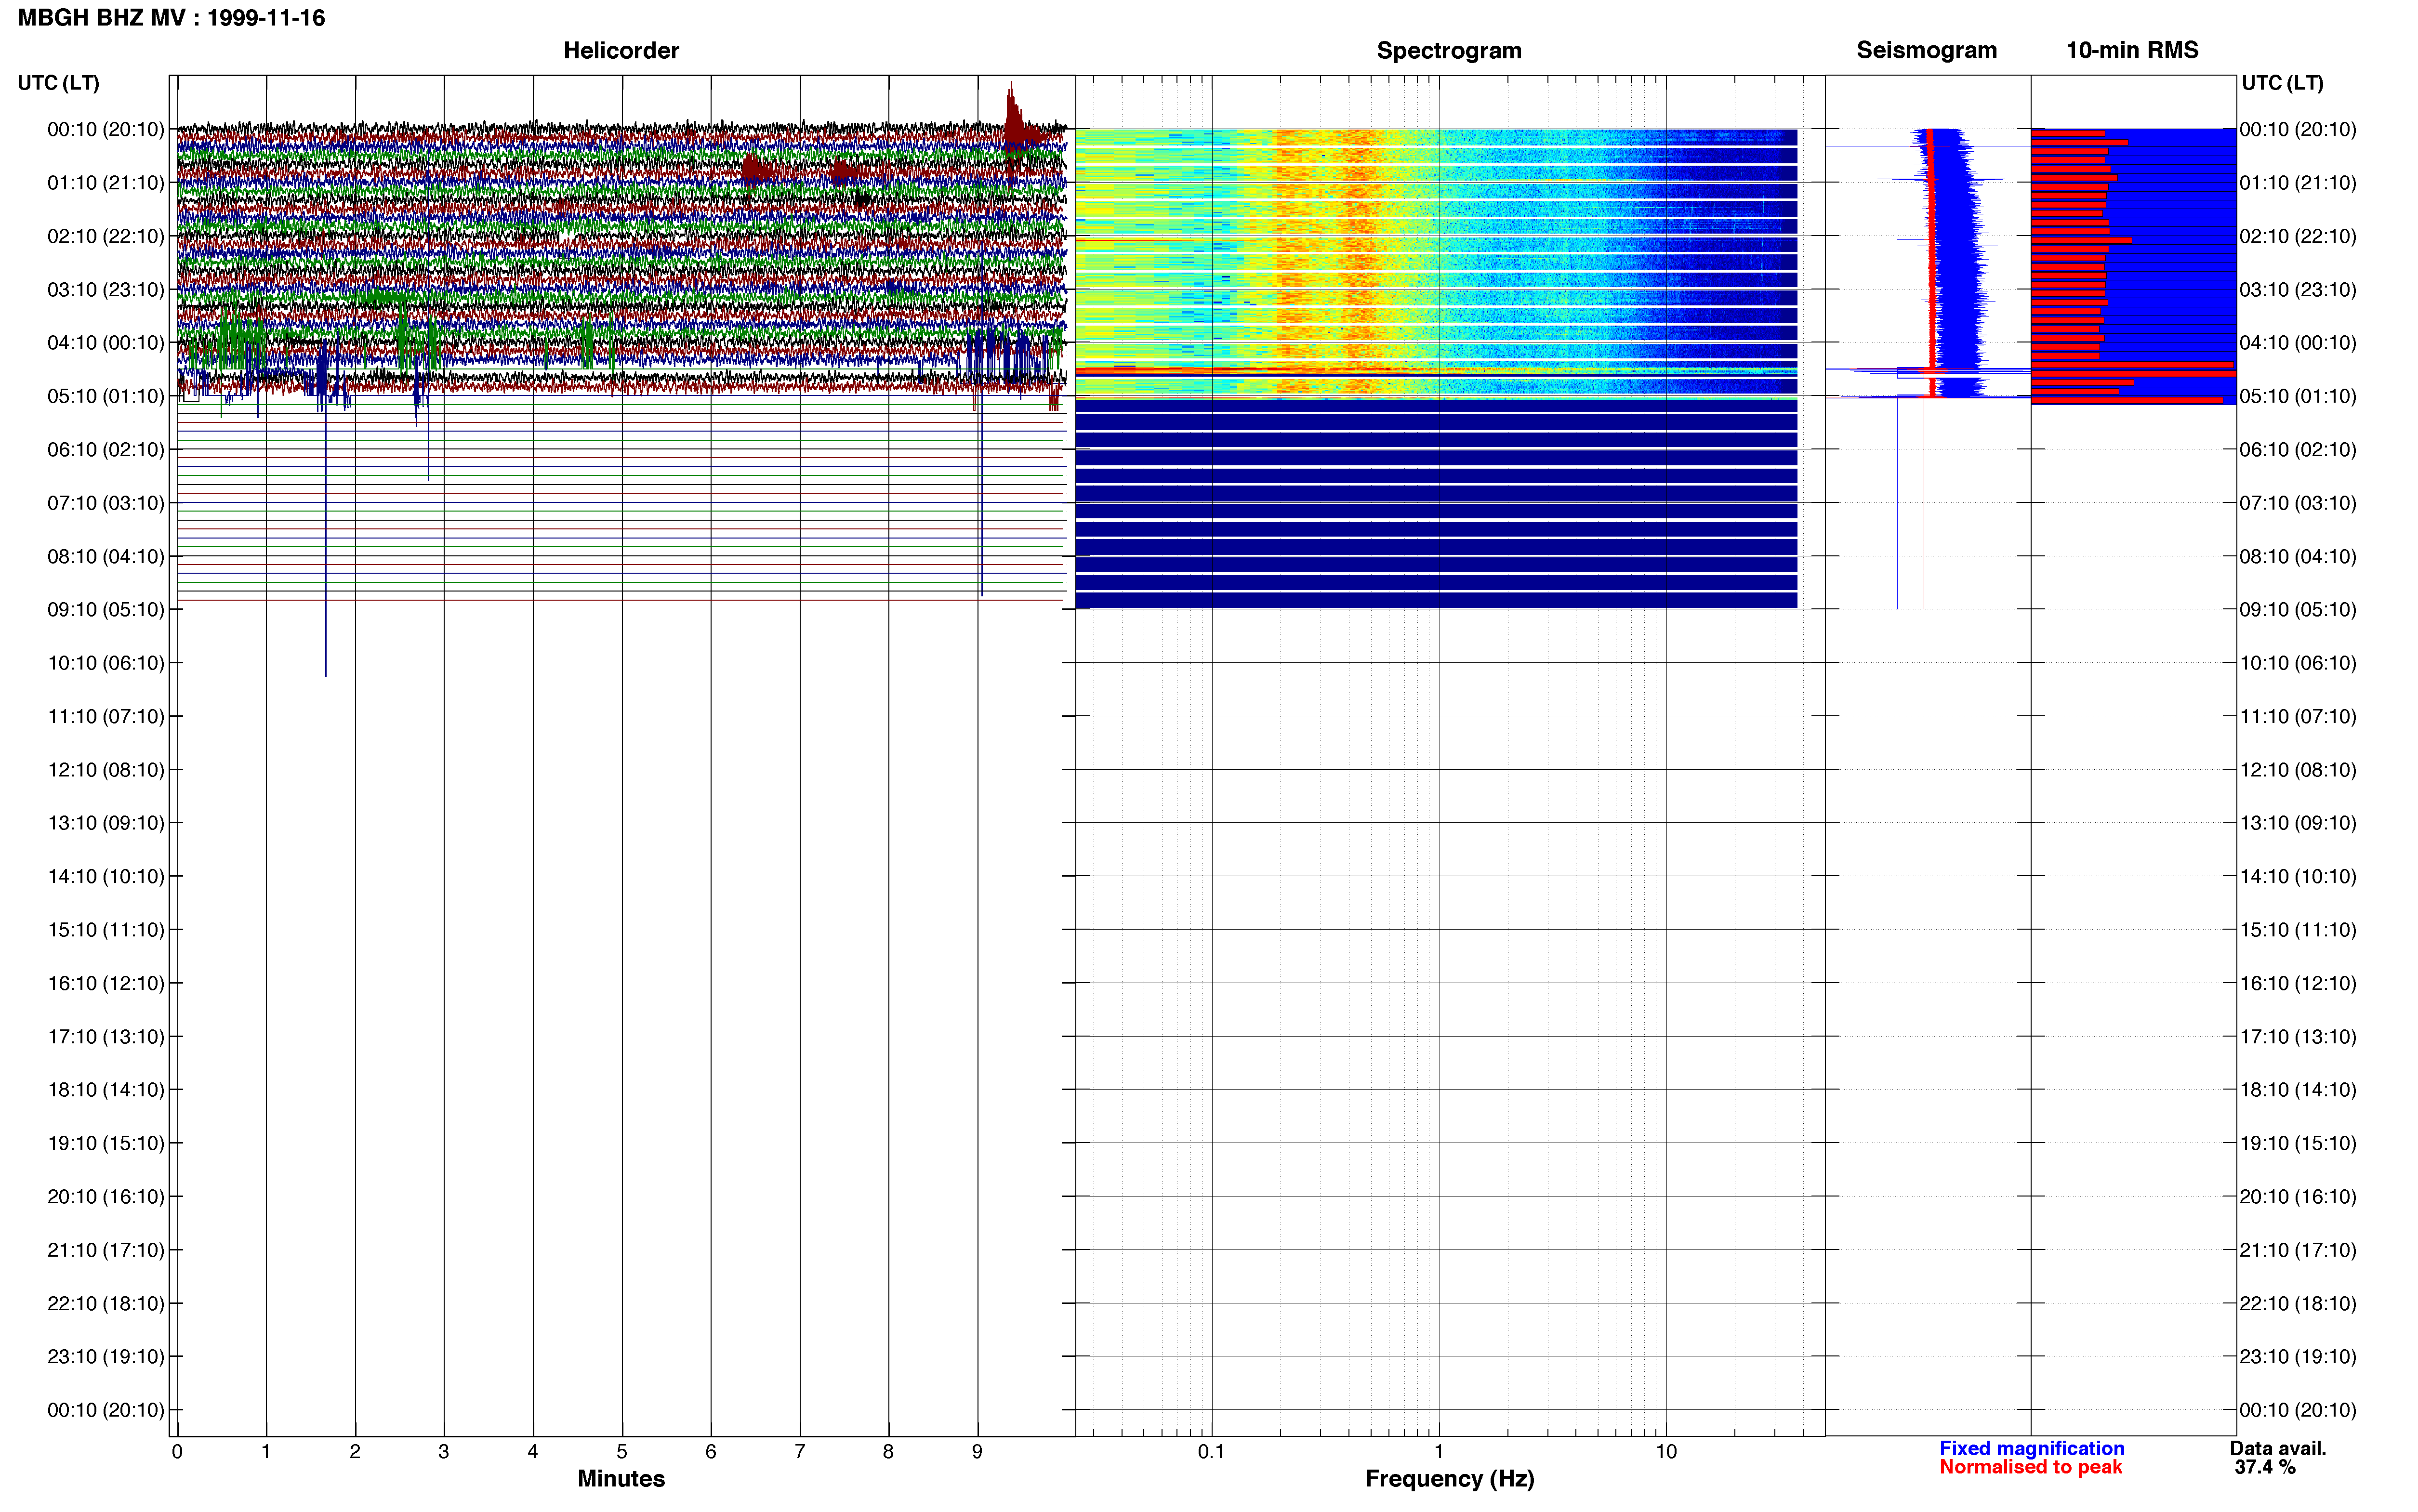
Task: Click the minute 9 tick label
Action: [977, 1452]
